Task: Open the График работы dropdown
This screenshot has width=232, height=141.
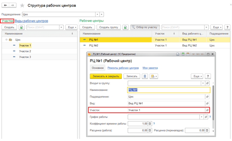Action: tap(202, 117)
